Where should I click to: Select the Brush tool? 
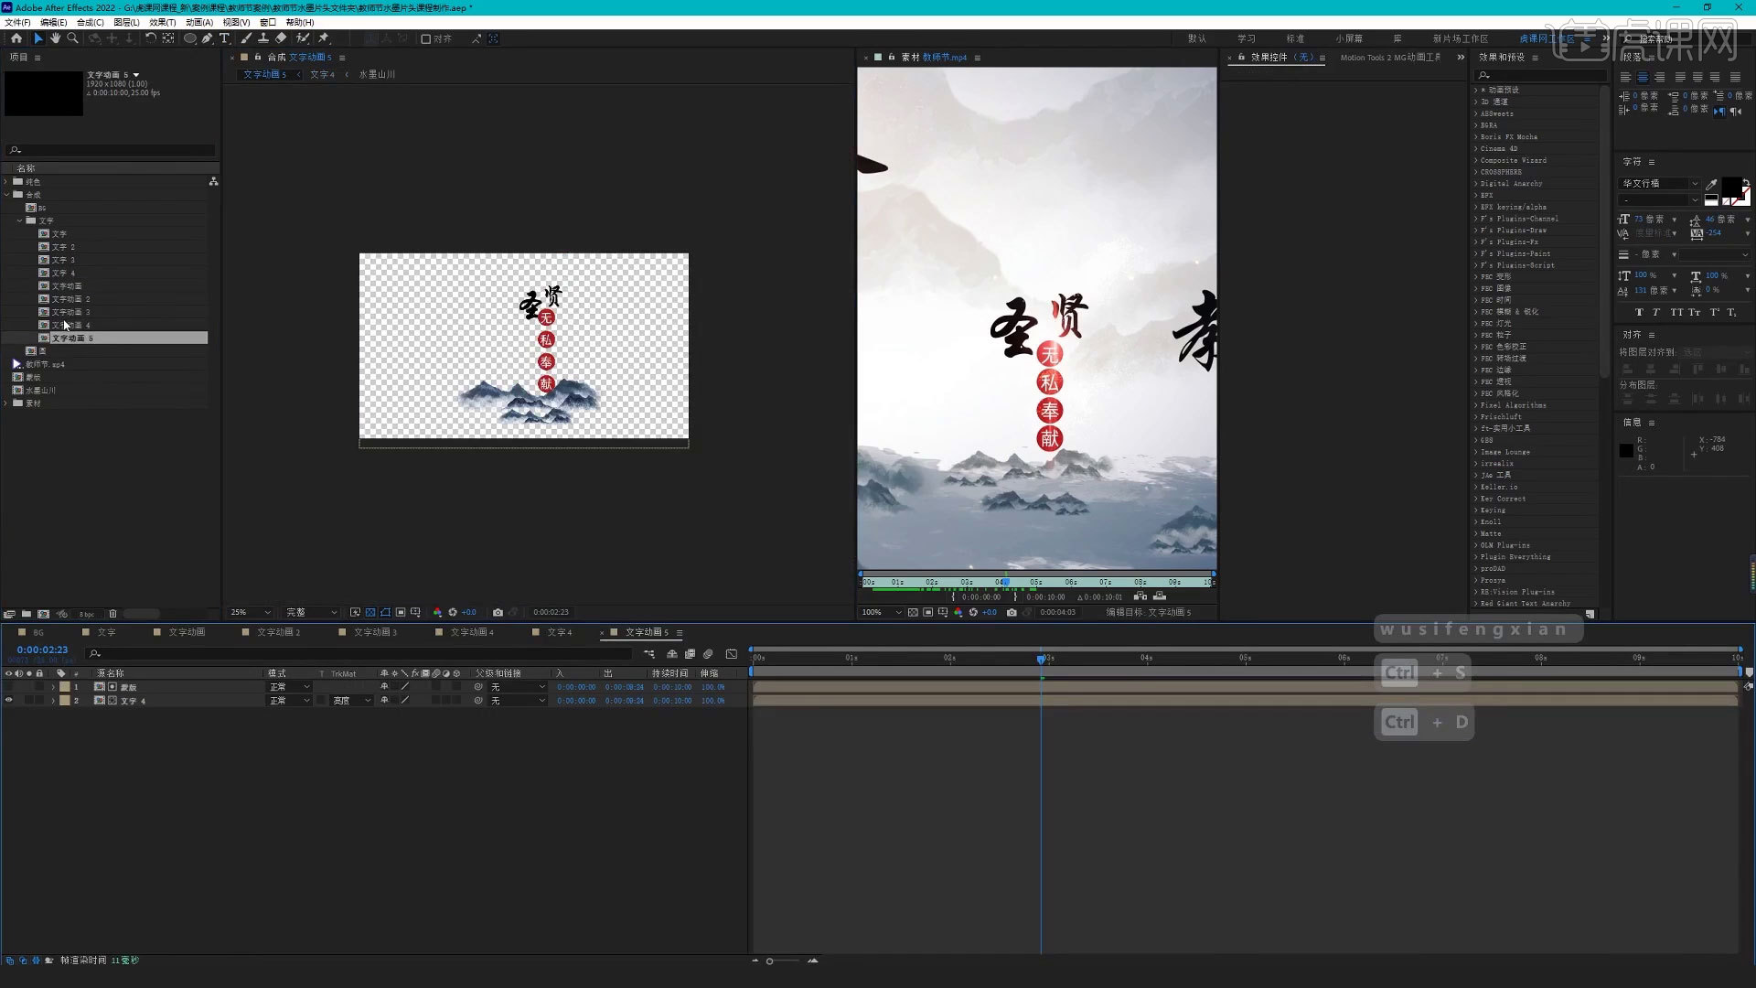[x=246, y=38]
